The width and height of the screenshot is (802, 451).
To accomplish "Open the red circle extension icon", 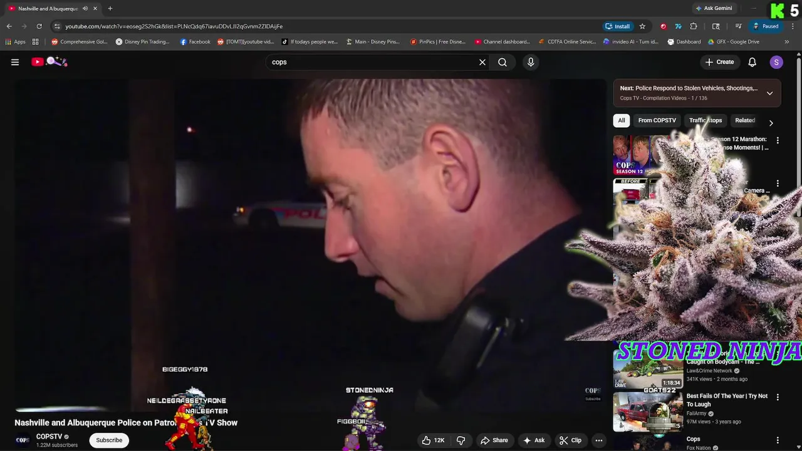I will coord(663,26).
